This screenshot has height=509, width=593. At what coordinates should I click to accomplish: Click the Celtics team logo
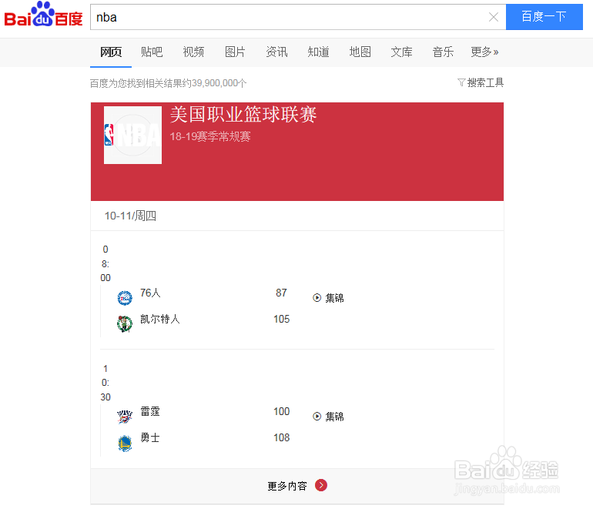125,323
